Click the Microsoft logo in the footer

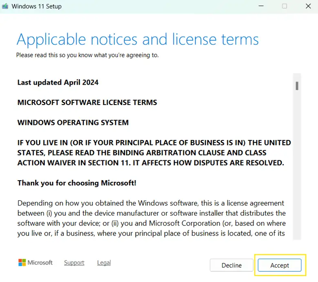(x=35, y=262)
